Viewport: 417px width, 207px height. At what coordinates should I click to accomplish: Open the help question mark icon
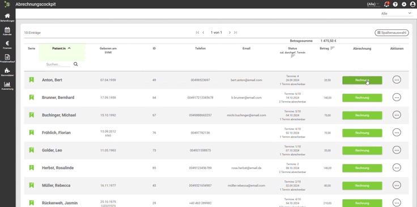(395, 5)
